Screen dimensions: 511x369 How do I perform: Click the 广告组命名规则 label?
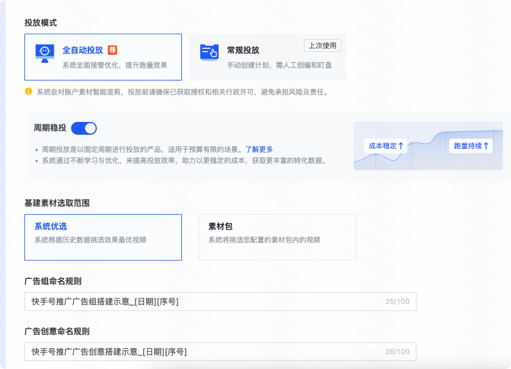pyautogui.click(x=53, y=281)
